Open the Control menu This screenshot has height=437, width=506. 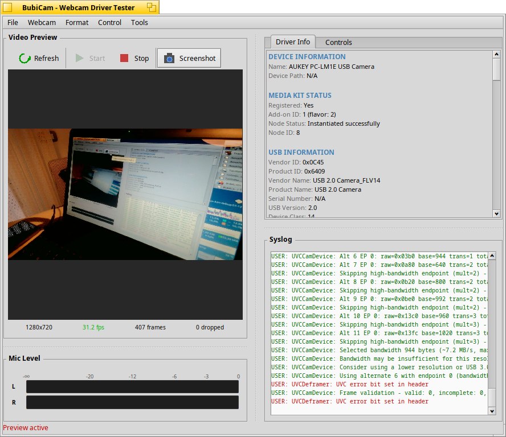coord(109,23)
